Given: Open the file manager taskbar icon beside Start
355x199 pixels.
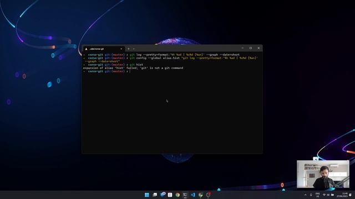Looking at the screenshot, I should pos(155,195).
